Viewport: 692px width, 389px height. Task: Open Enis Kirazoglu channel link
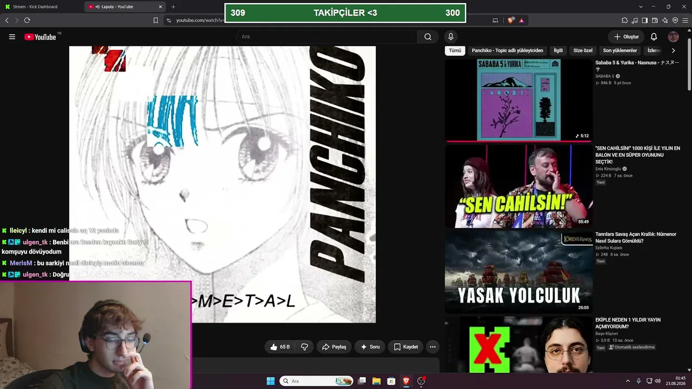click(x=608, y=169)
